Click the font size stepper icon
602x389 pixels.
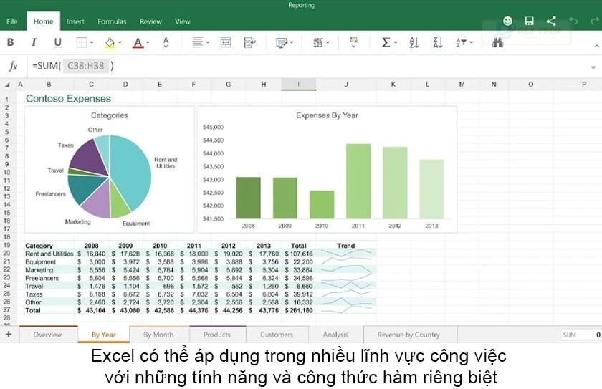[166, 42]
